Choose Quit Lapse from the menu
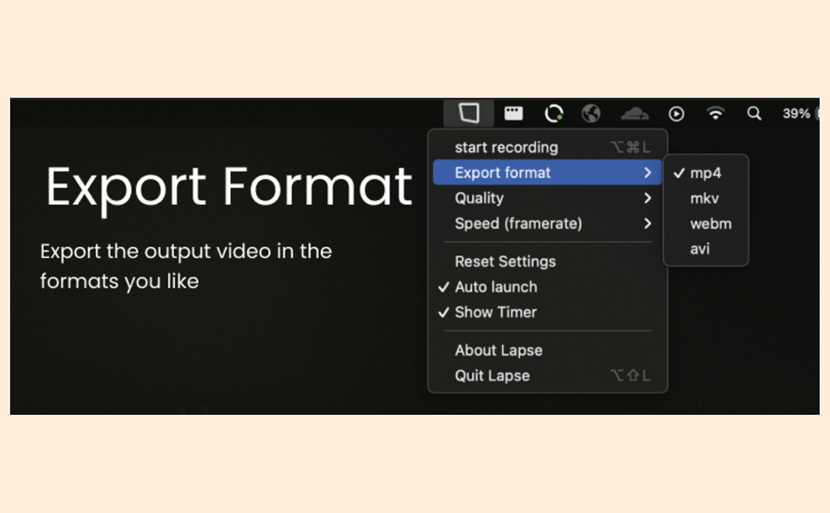This screenshot has width=830, height=513. [x=548, y=375]
